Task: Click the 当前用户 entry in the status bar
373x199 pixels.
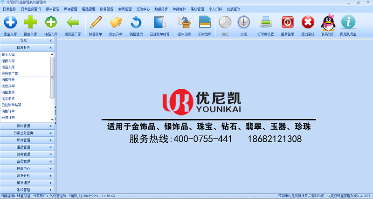Action: tap(49, 196)
